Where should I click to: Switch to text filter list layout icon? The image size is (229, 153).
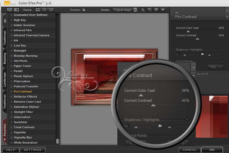[16, 10]
